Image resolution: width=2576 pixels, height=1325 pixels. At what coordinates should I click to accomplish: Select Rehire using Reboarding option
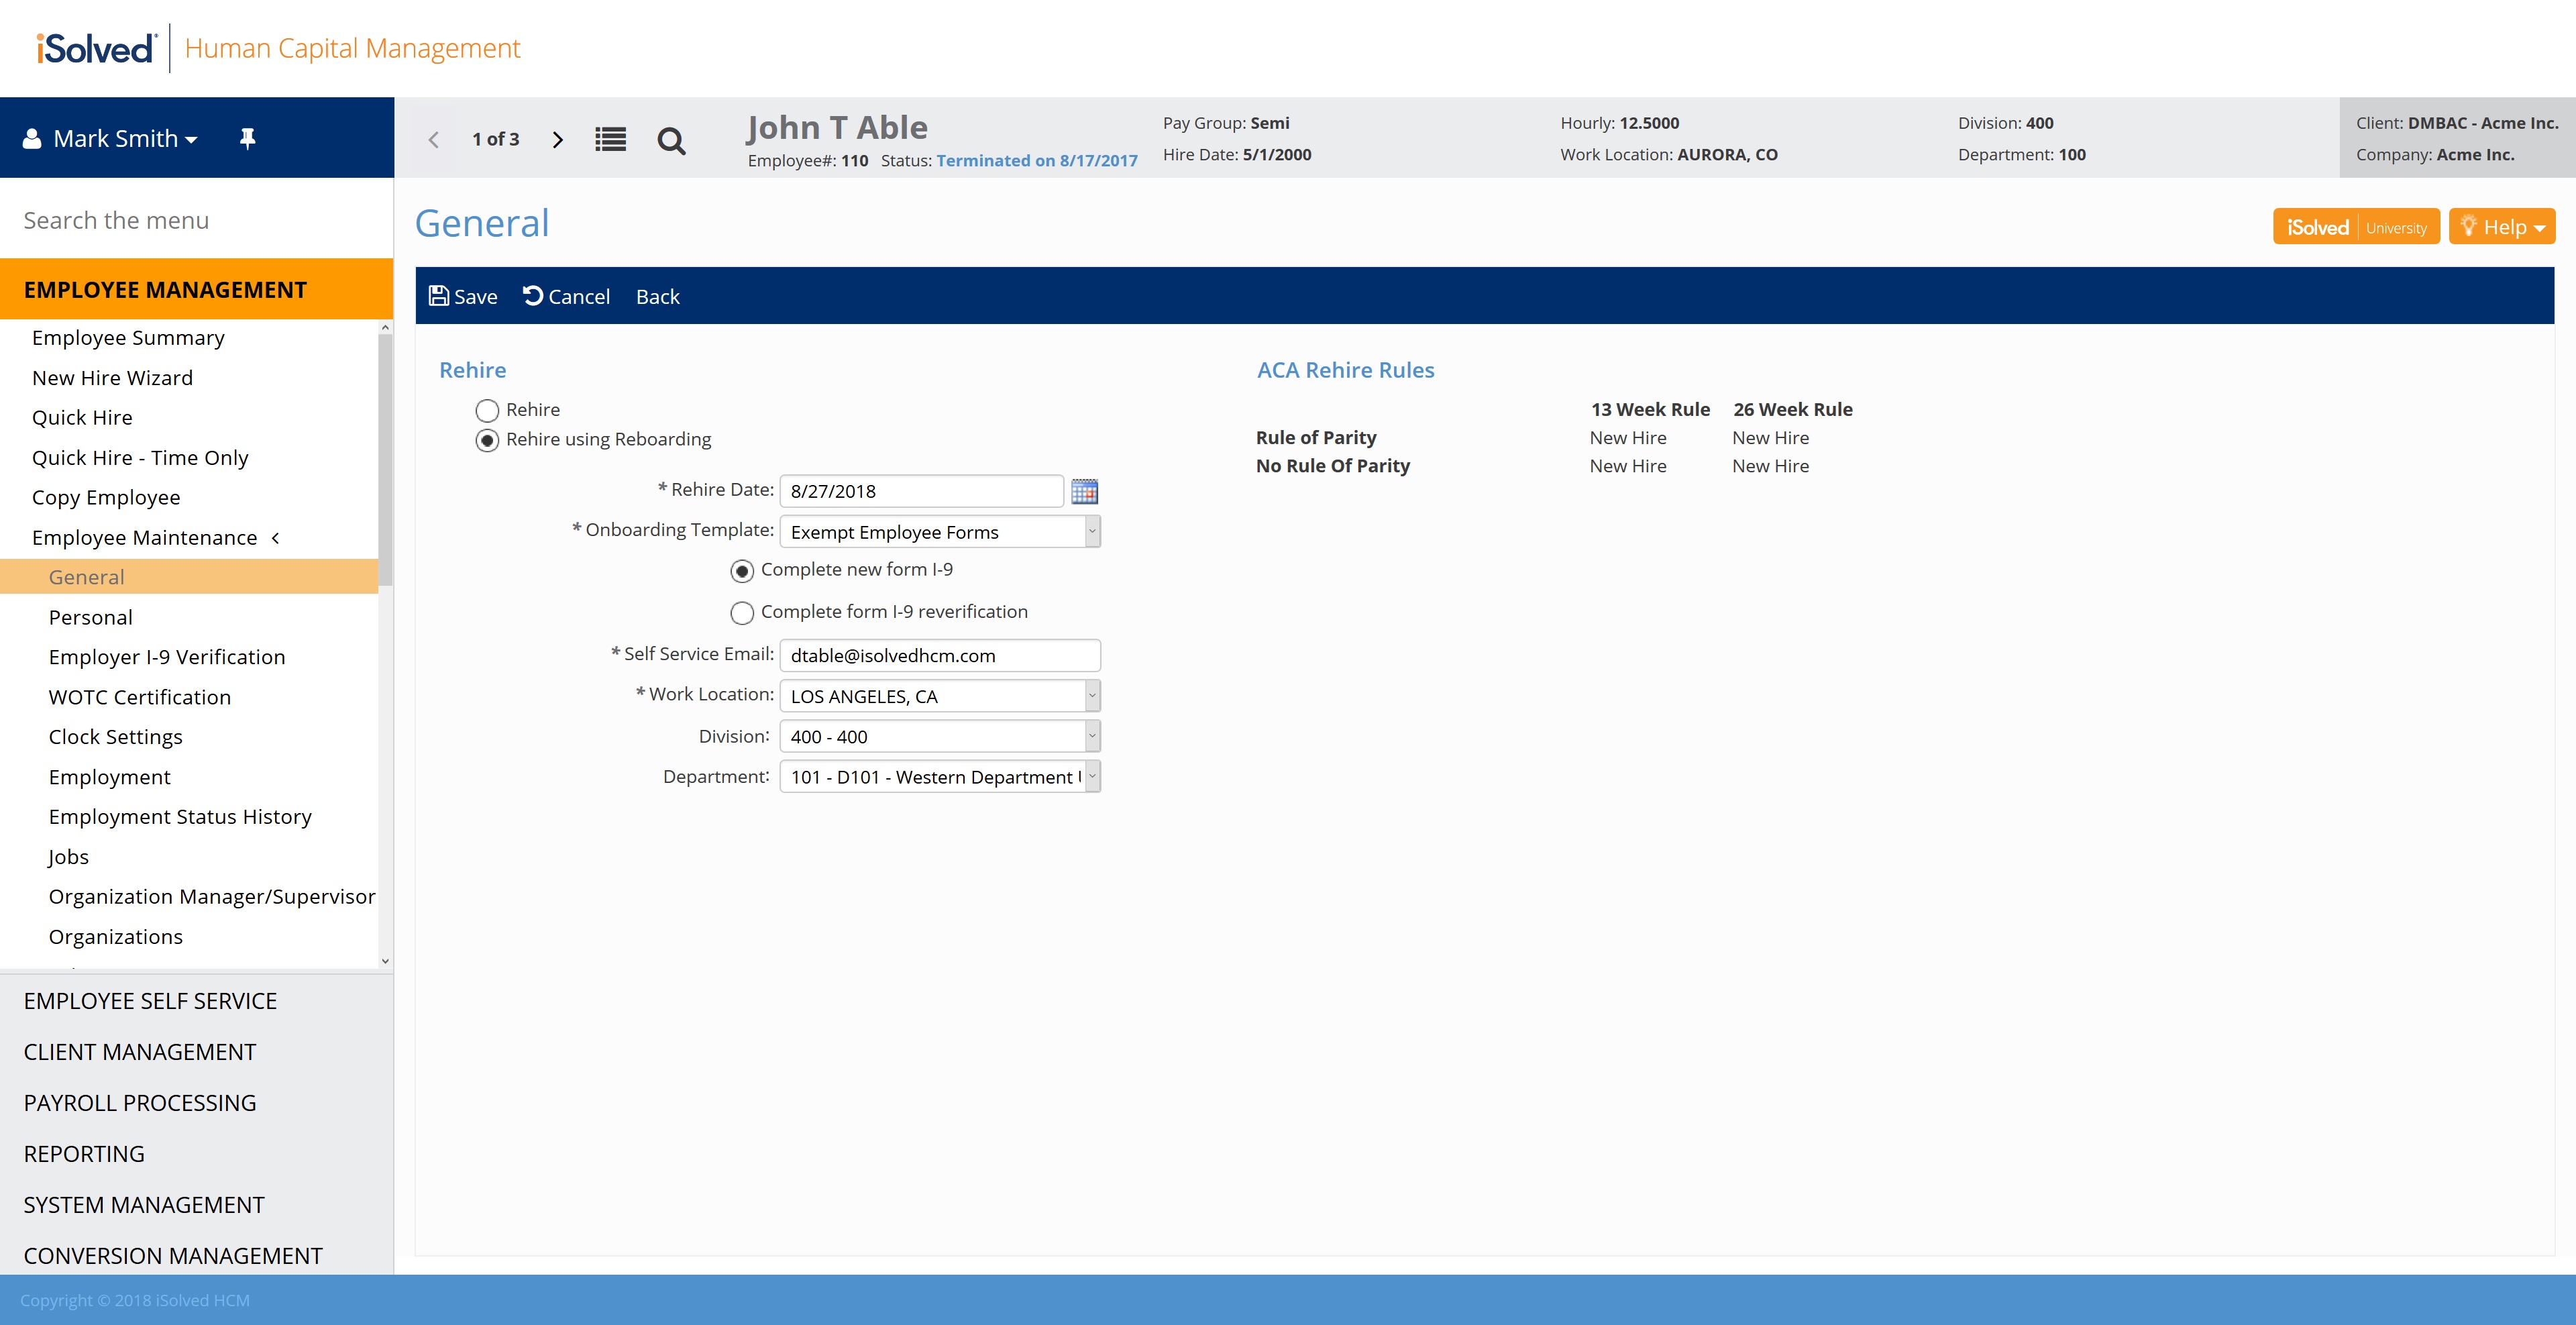click(487, 440)
